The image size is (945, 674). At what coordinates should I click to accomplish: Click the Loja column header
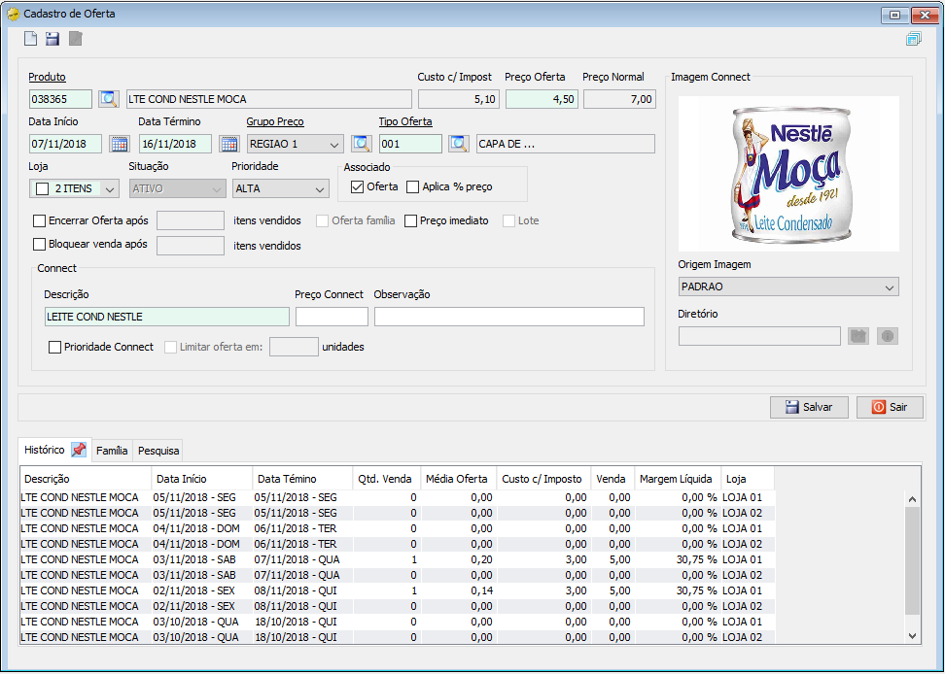pos(748,479)
